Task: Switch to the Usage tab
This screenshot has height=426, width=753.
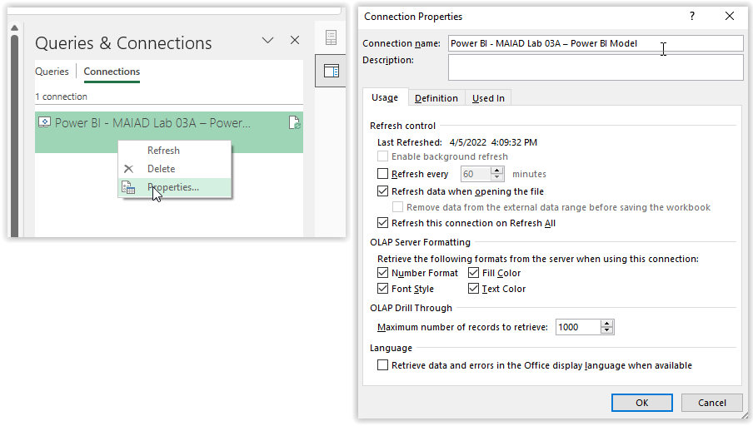Action: pos(385,97)
